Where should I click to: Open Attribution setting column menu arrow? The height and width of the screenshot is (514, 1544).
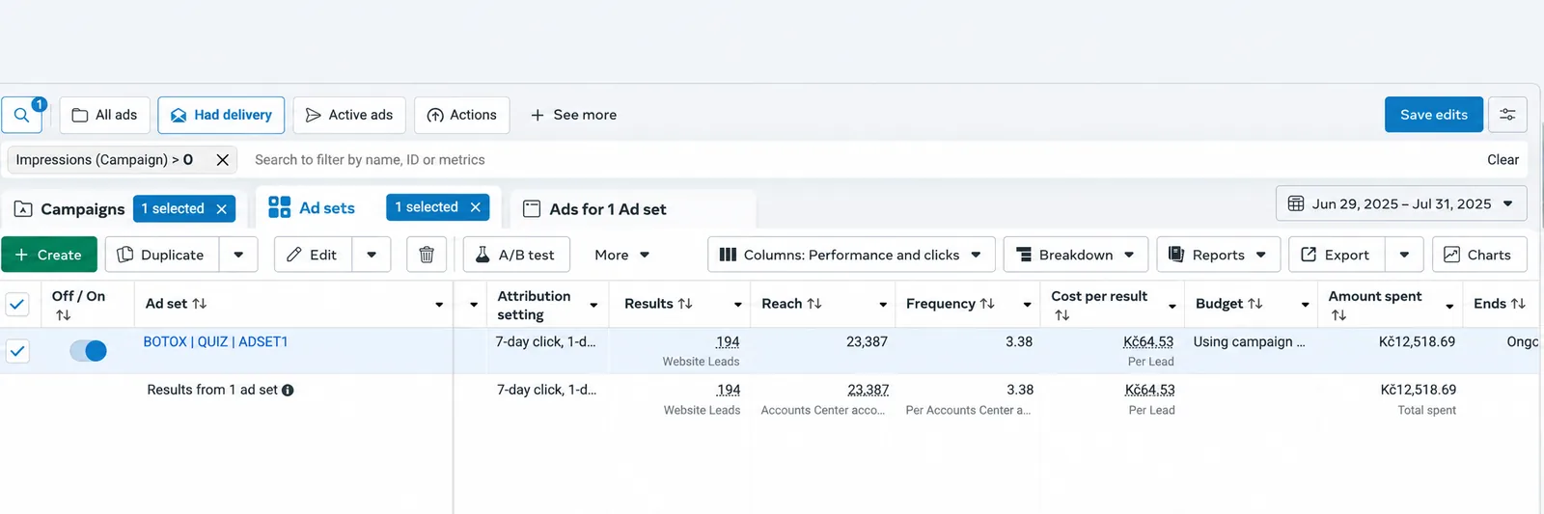click(x=593, y=305)
